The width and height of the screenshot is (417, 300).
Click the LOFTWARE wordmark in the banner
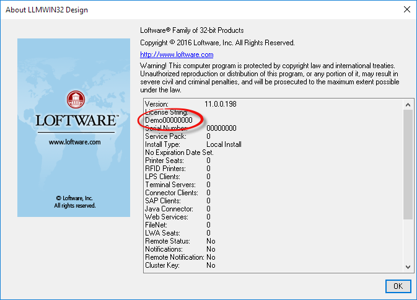tap(77, 120)
